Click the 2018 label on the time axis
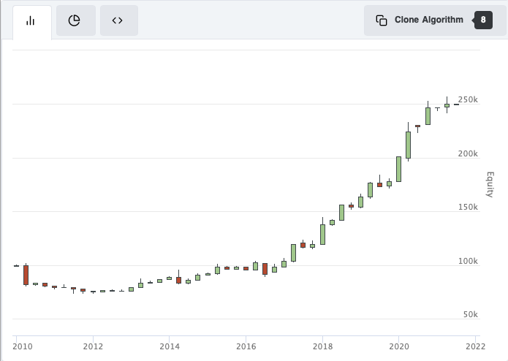This screenshot has height=361, width=508. tap(322, 346)
